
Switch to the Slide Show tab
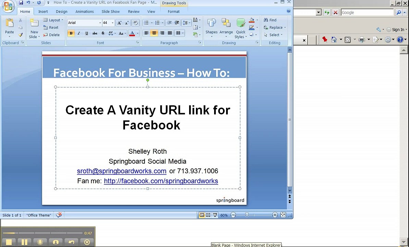(111, 11)
